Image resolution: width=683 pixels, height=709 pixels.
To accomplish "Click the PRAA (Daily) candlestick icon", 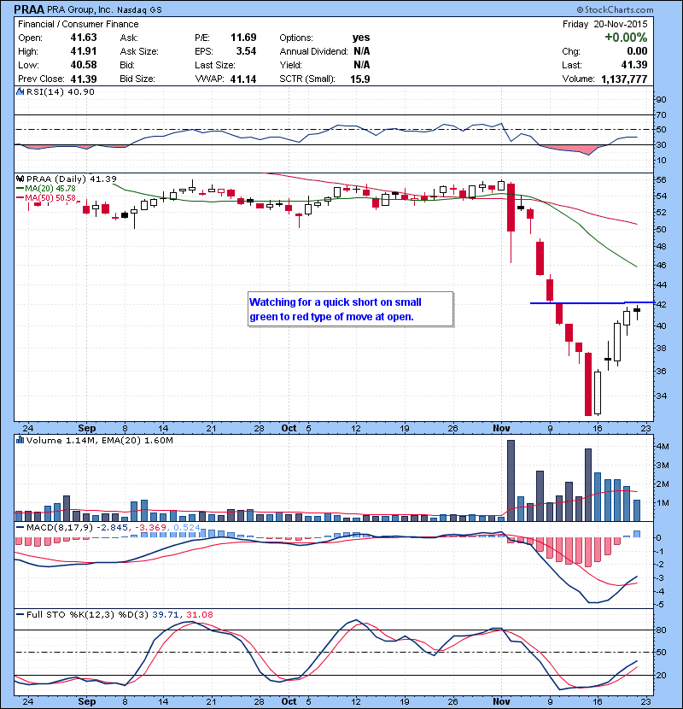I will (x=20, y=179).
